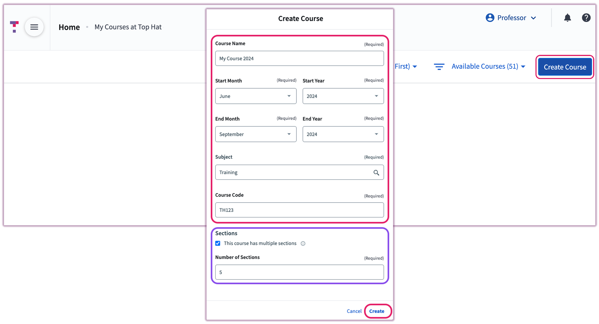This screenshot has height=324, width=599.
Task: Cancel the Create Course dialog
Action: pyautogui.click(x=354, y=311)
